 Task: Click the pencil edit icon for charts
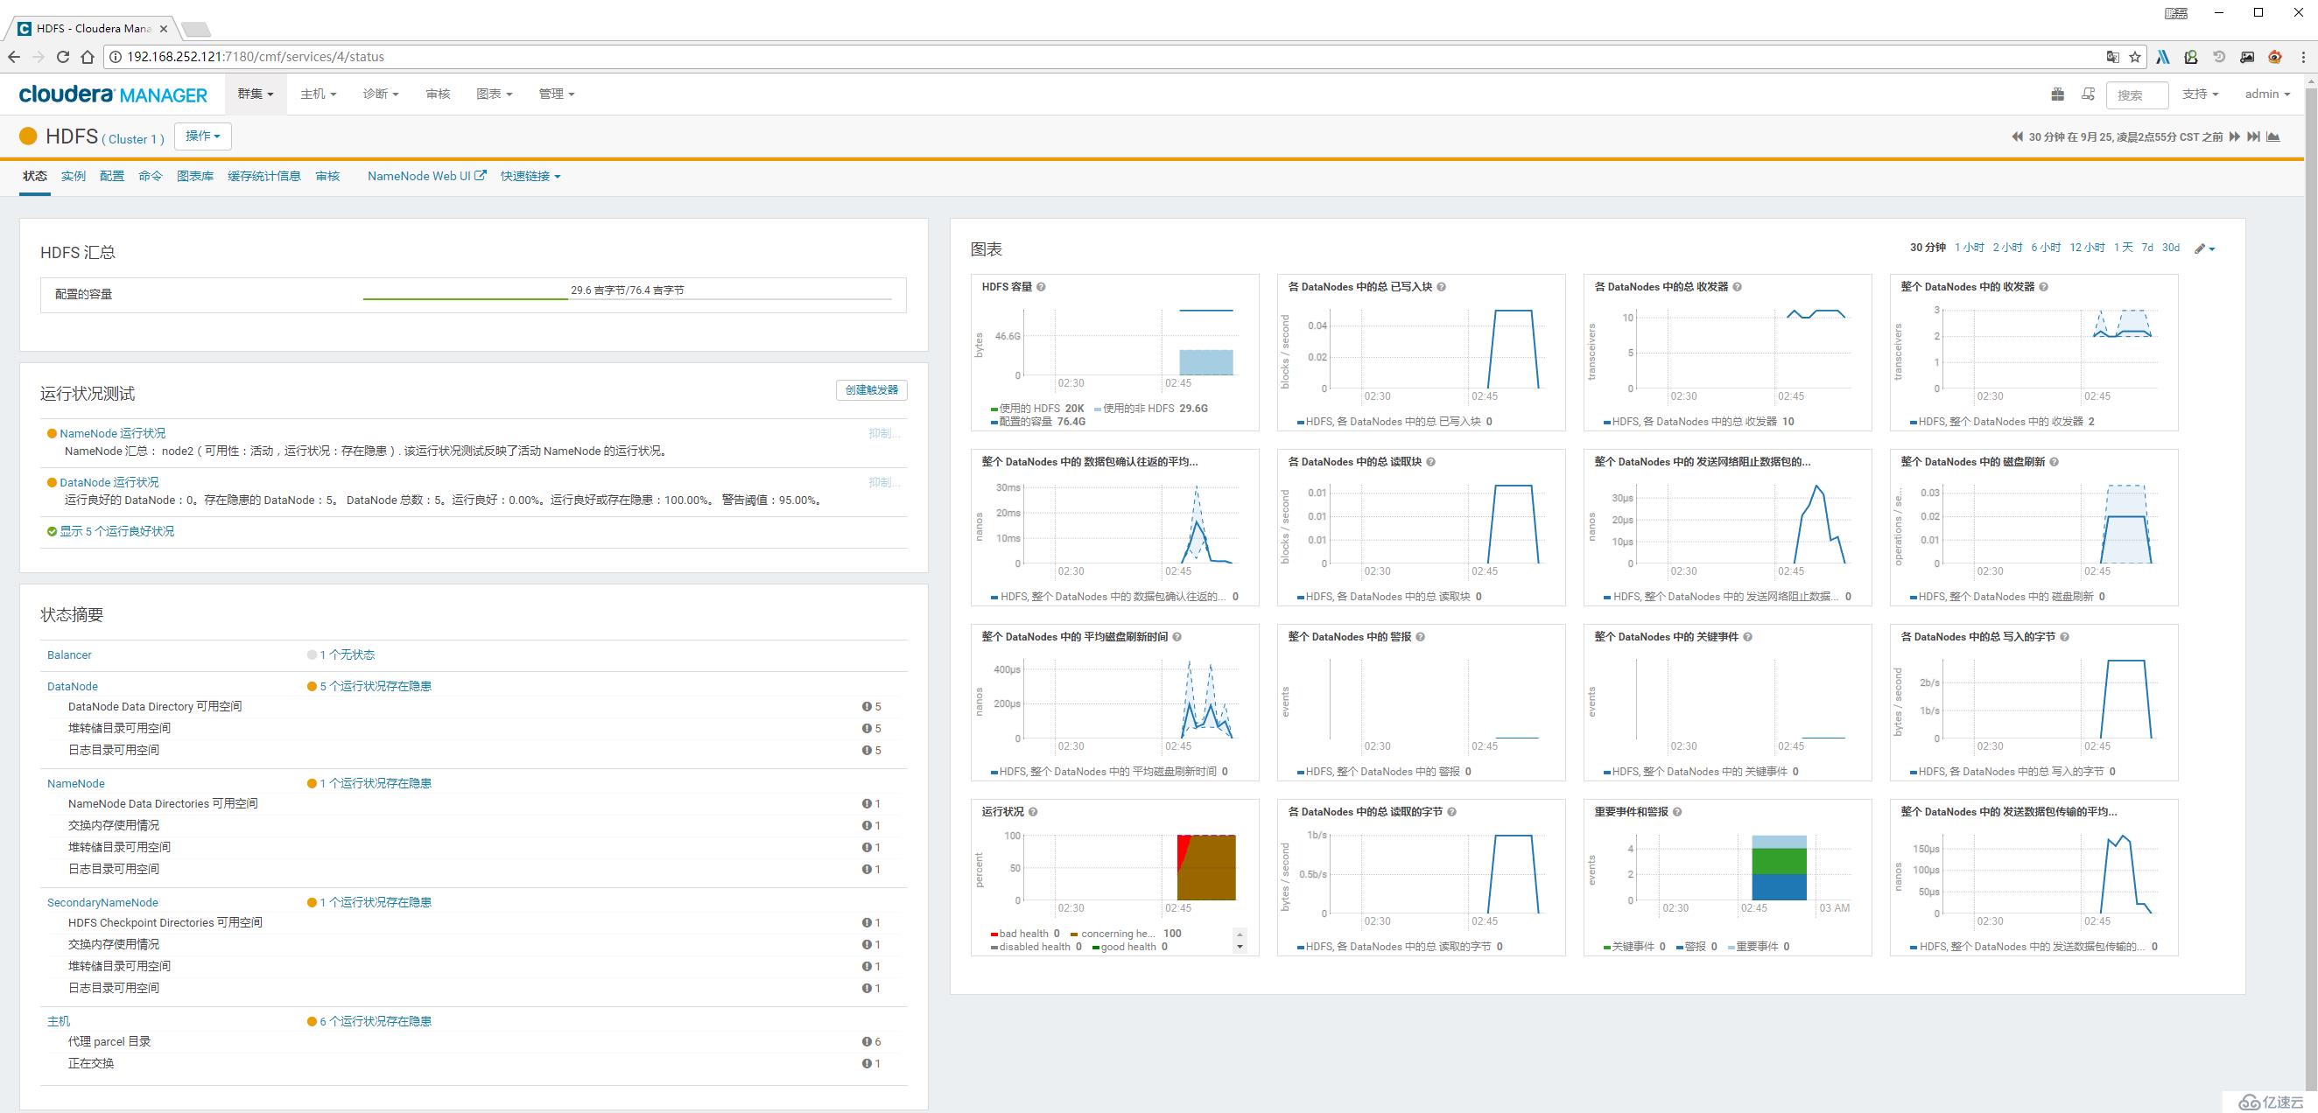[2203, 248]
